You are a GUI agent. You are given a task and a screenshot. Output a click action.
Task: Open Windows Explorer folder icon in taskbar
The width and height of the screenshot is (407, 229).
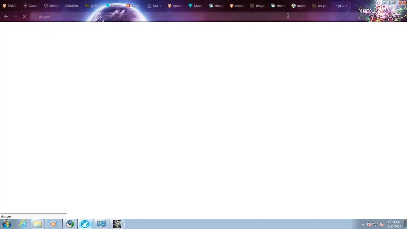[x=38, y=224]
